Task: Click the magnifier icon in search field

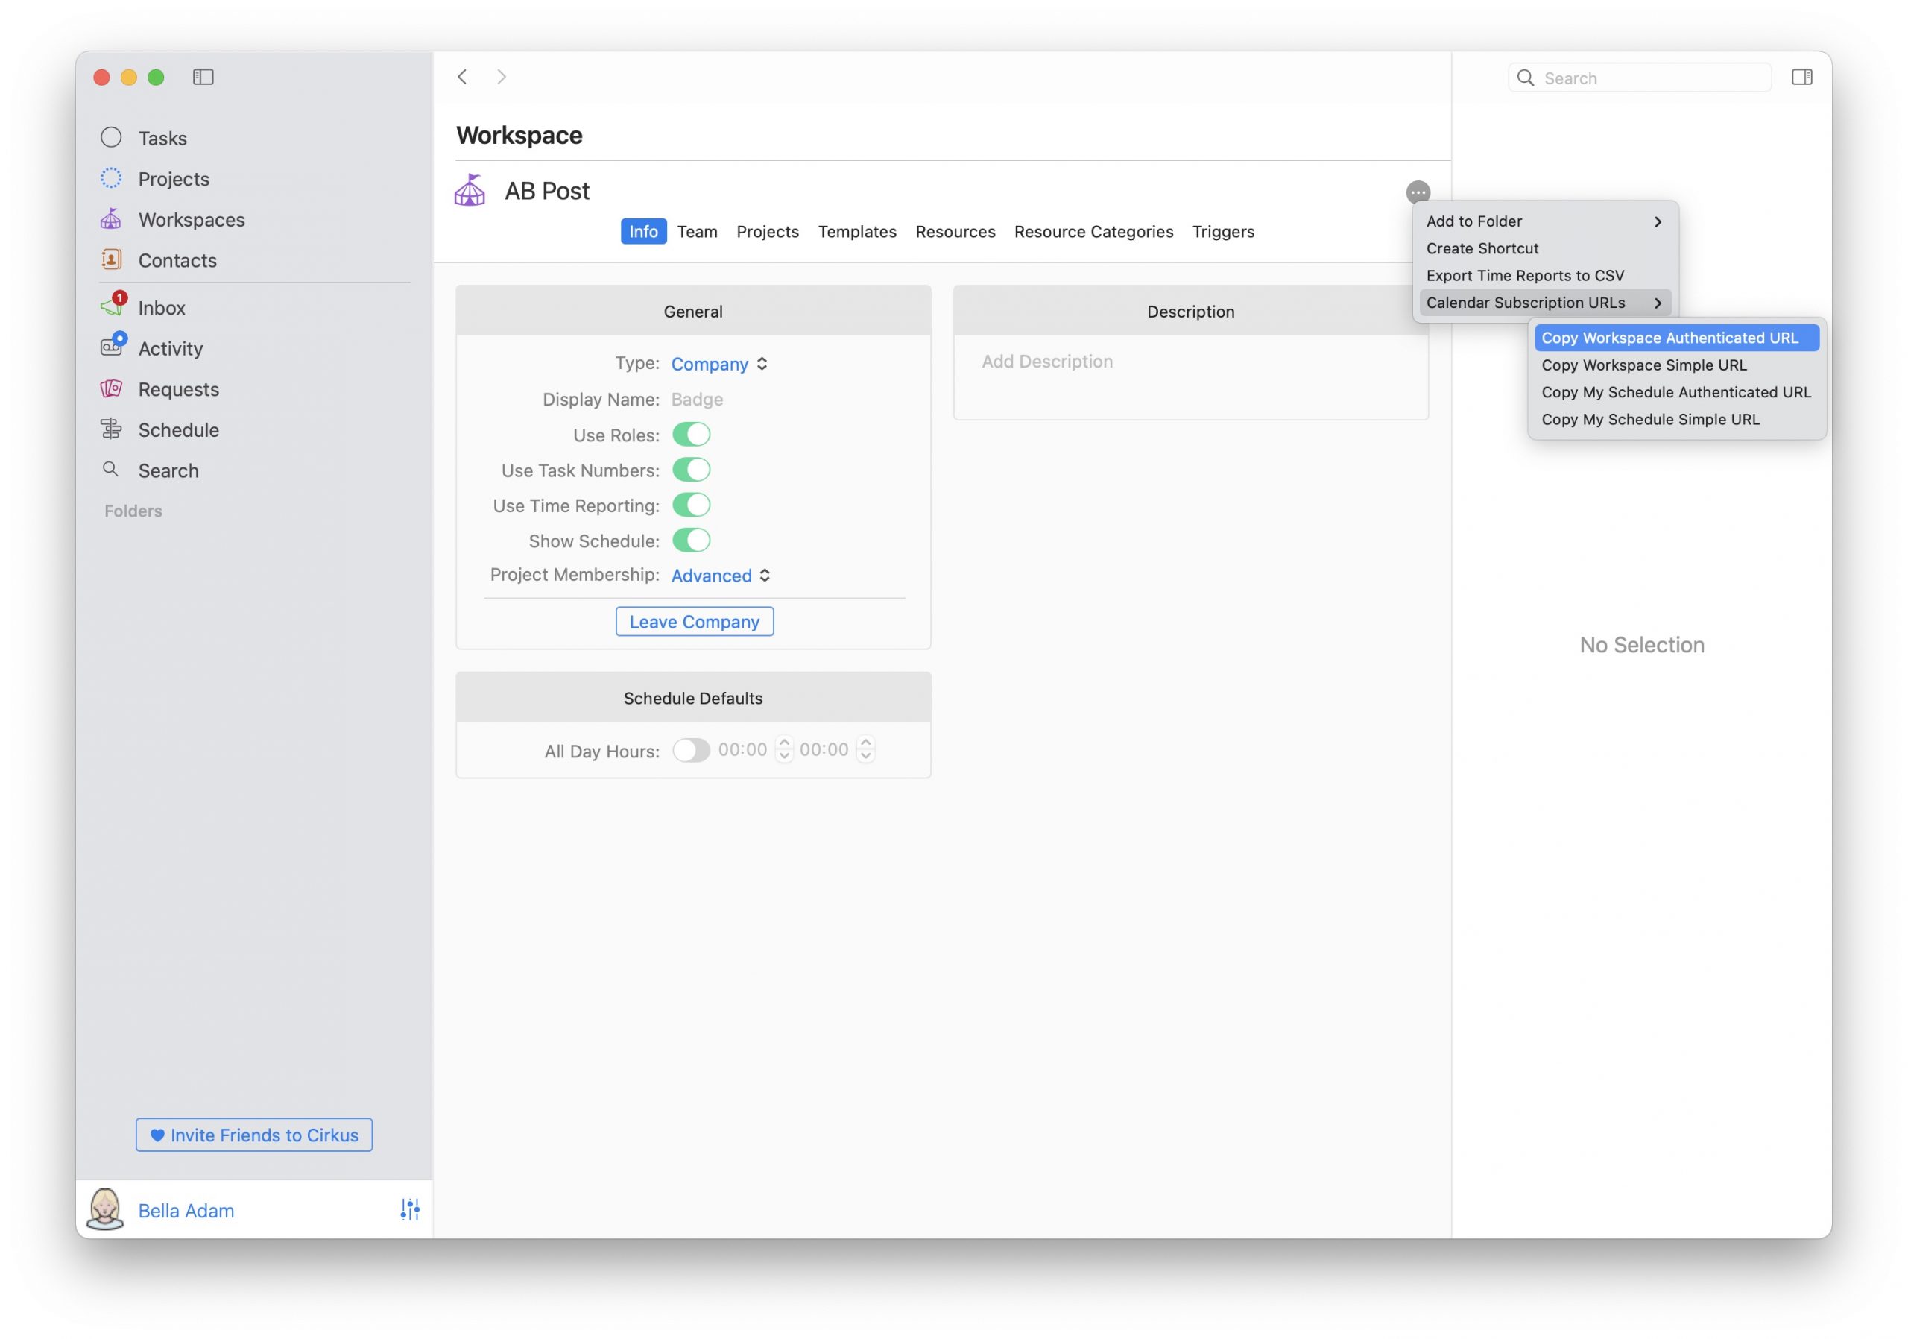Action: [x=1526, y=78]
